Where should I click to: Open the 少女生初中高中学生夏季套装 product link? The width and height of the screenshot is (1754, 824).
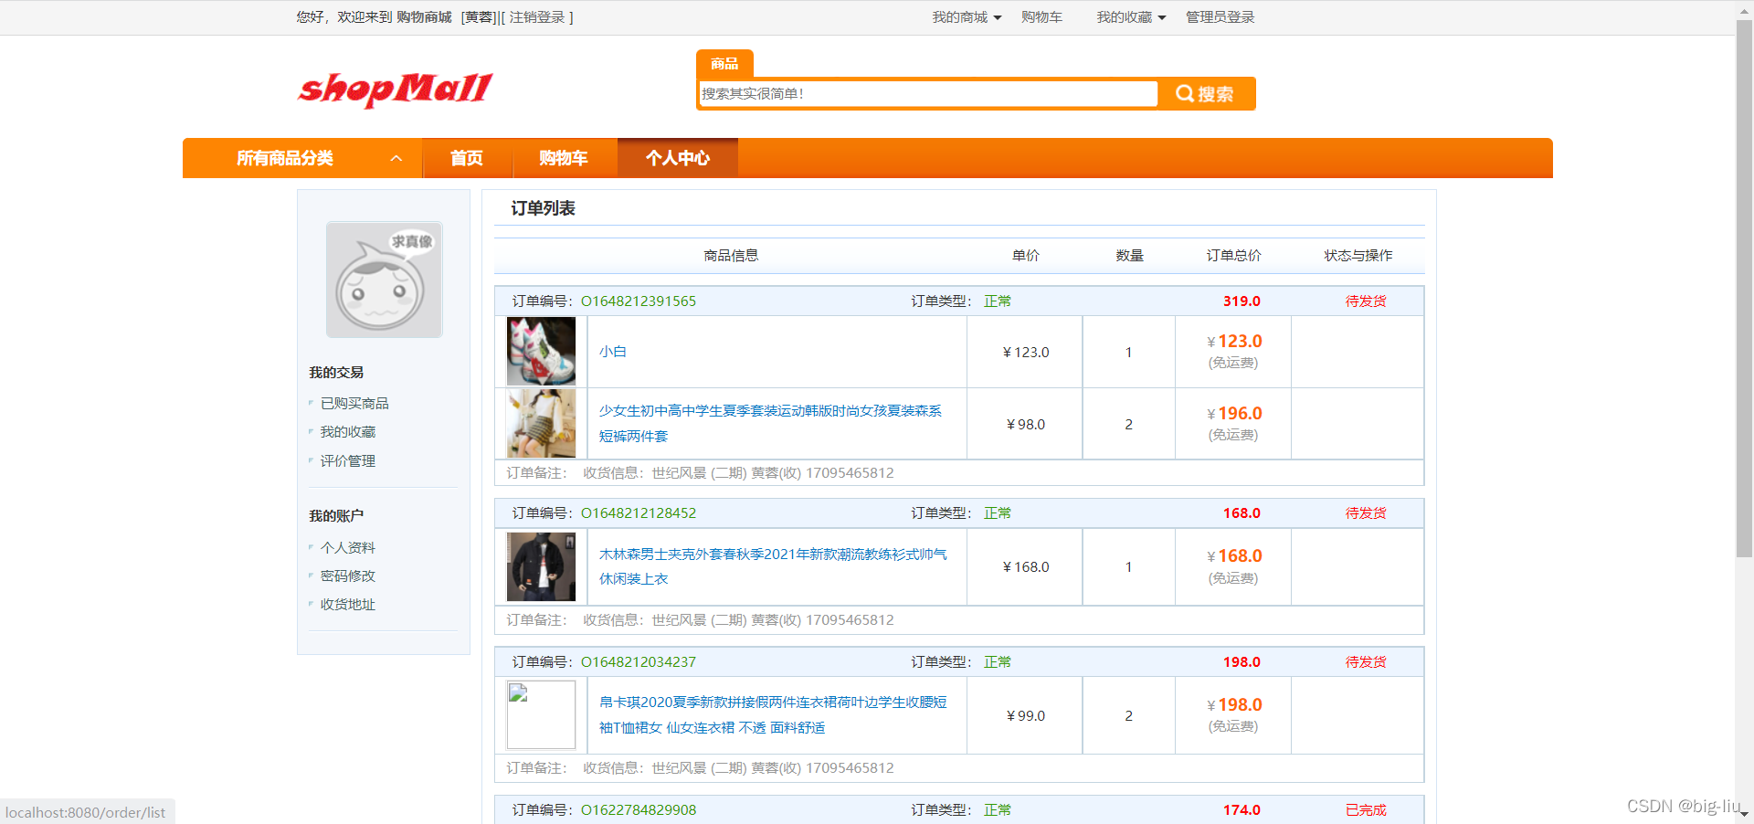click(x=770, y=424)
